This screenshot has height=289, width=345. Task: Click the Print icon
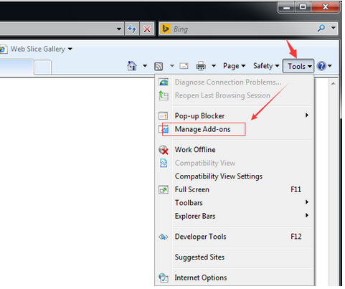(x=201, y=66)
